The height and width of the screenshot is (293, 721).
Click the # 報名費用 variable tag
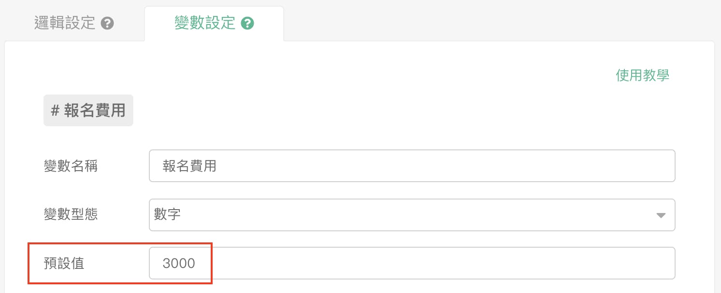click(88, 111)
